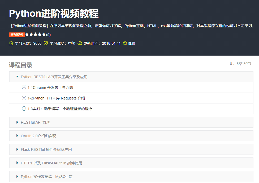Click the code icon beside 1-2Python HTTP lesson
Screen dimensions: 259x183
pos(24,98)
